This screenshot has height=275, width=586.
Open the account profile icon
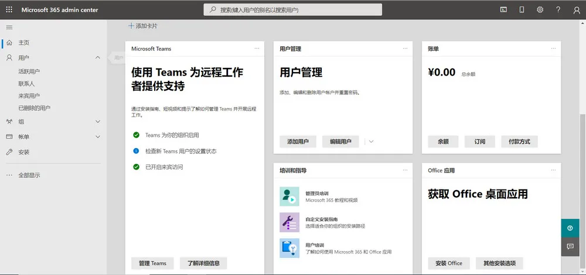coord(576,10)
